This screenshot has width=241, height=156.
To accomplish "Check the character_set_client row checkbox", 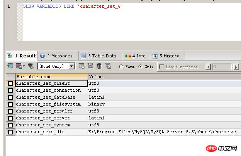I will coord(10,84).
